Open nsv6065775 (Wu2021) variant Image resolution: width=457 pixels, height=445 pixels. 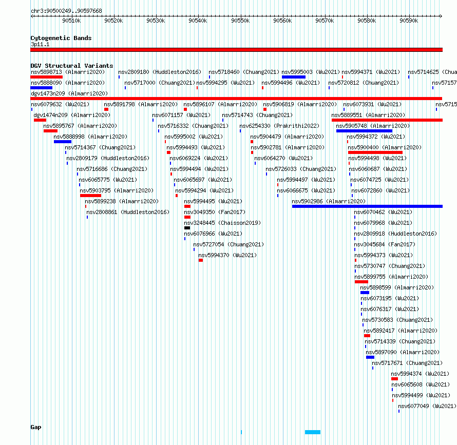coord(108,180)
